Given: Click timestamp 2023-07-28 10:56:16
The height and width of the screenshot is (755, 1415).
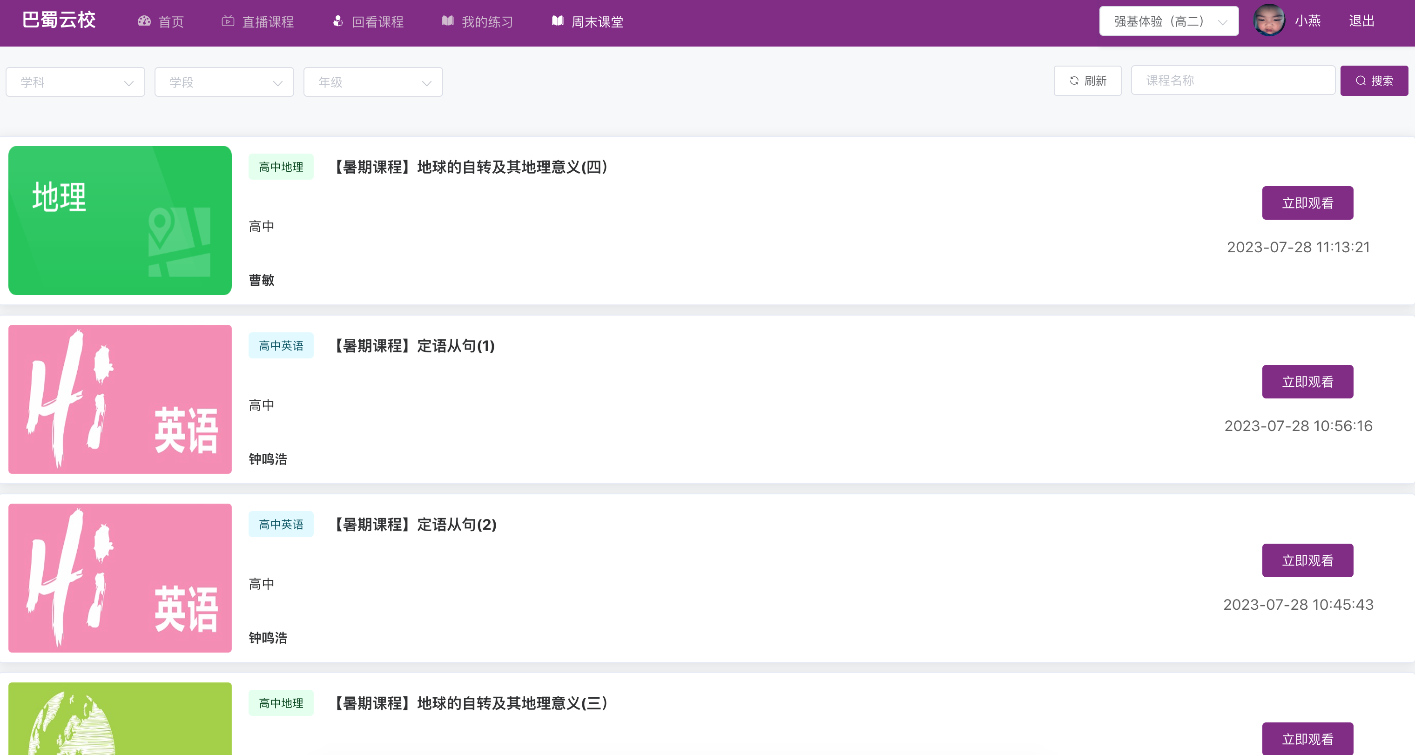Looking at the screenshot, I should (x=1298, y=426).
